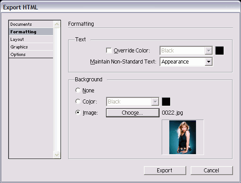Click the 0022.jpg image preview thumbnail
This screenshot has height=183, width=241.
(183, 137)
